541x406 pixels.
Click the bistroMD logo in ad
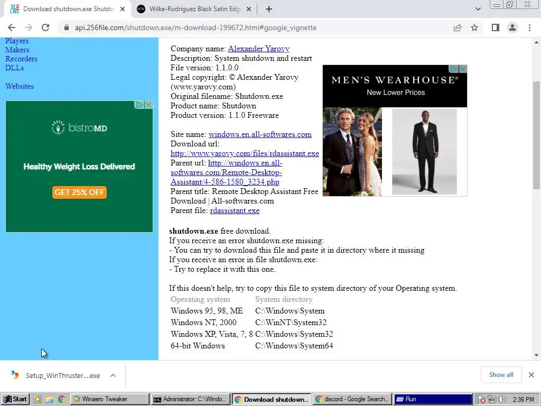coord(79,128)
